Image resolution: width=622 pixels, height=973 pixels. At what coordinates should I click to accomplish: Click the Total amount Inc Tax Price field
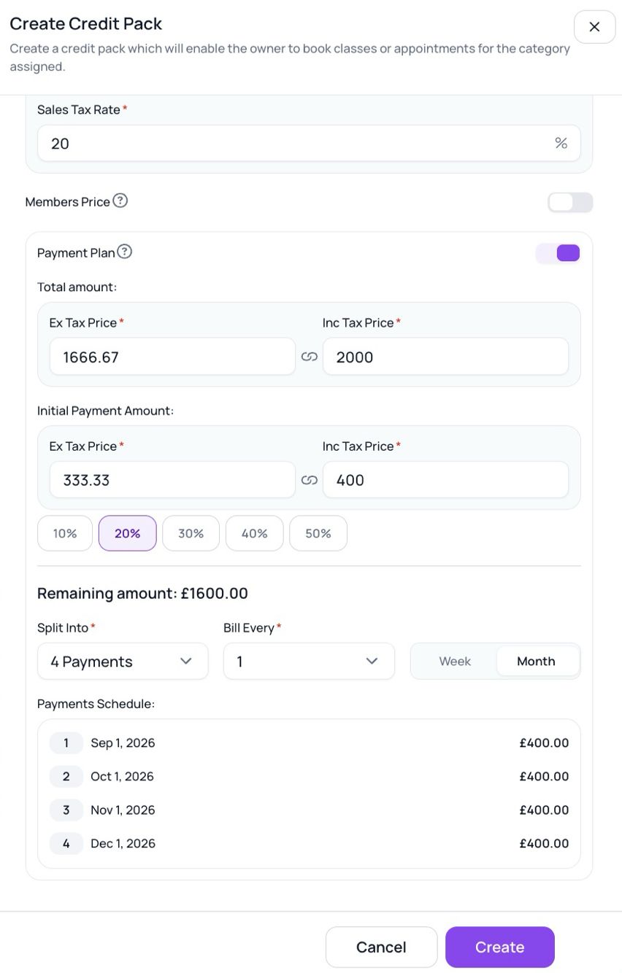tap(445, 357)
